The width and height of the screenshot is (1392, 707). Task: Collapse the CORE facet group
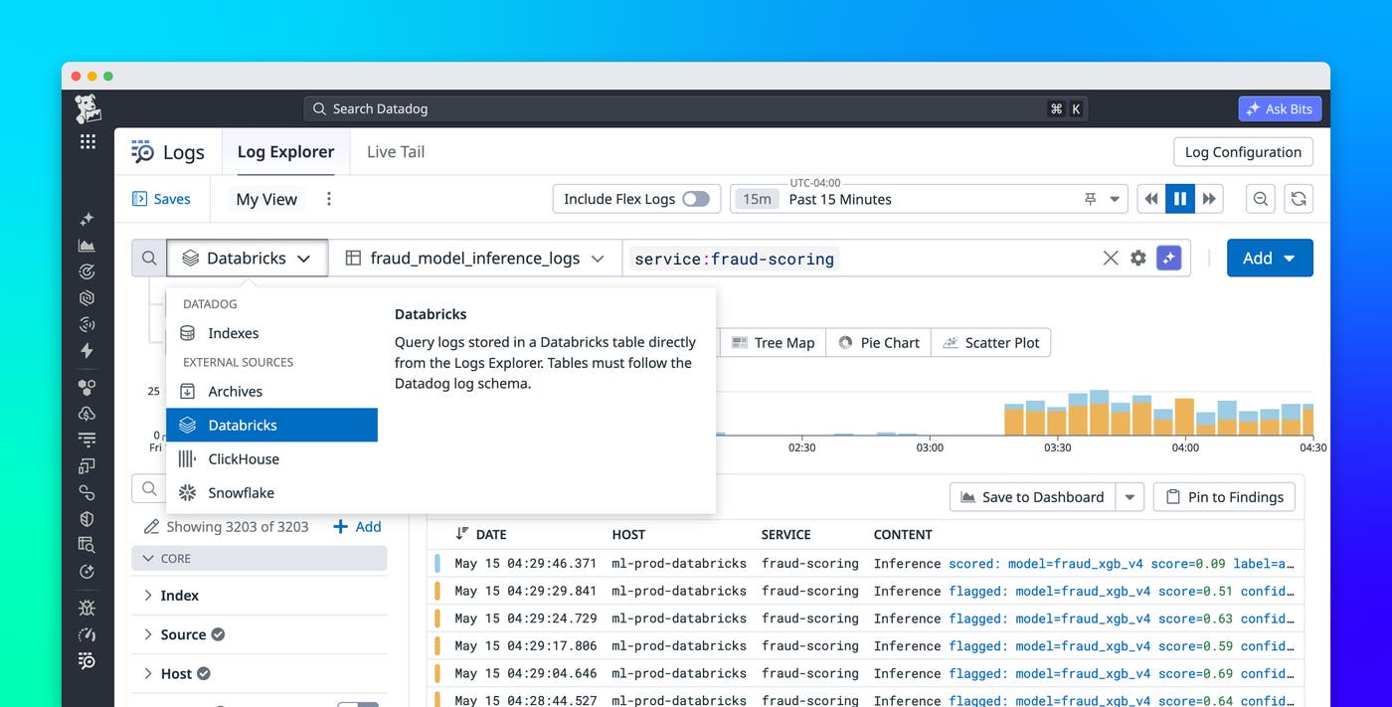pos(260,559)
